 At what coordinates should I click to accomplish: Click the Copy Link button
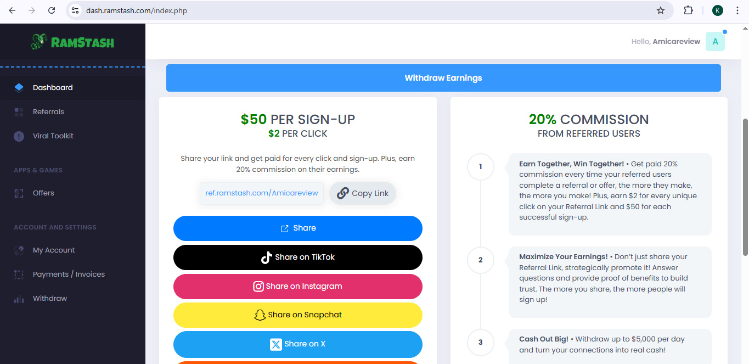[x=363, y=193]
